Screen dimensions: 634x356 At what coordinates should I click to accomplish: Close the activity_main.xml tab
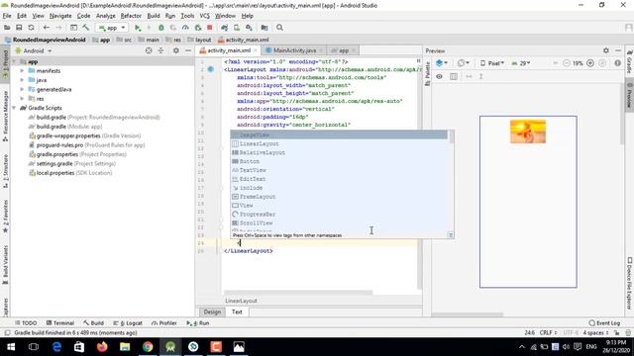click(256, 50)
